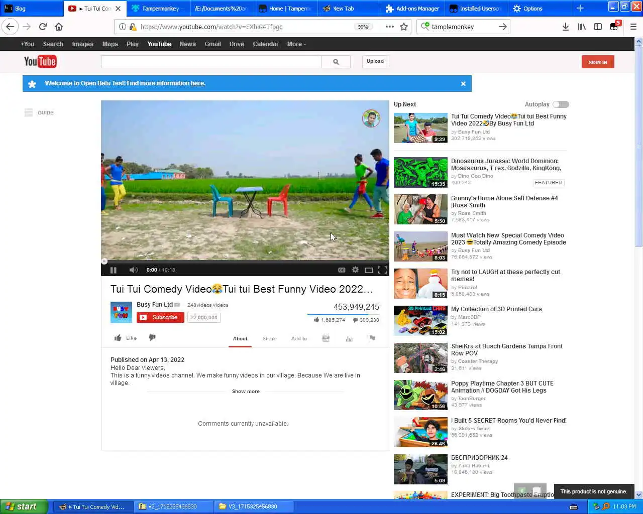This screenshot has height=514, width=643.
Task: Like the video thumbs up
Action: 125,338
